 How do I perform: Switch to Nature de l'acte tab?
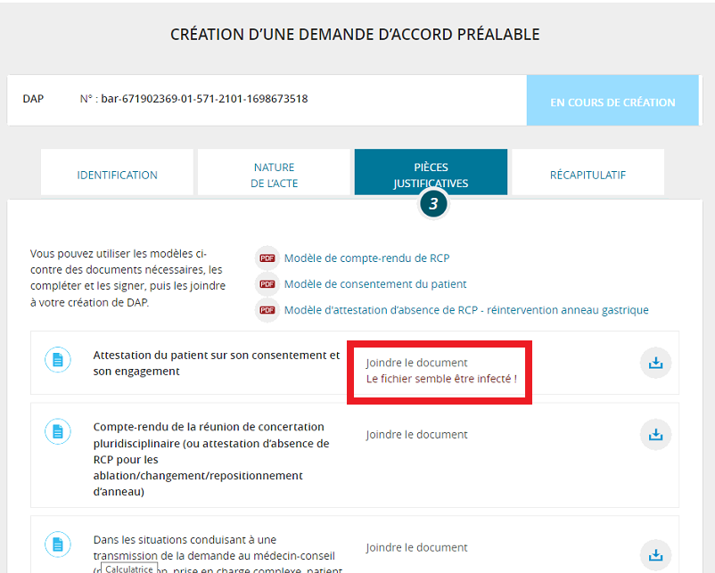click(274, 172)
